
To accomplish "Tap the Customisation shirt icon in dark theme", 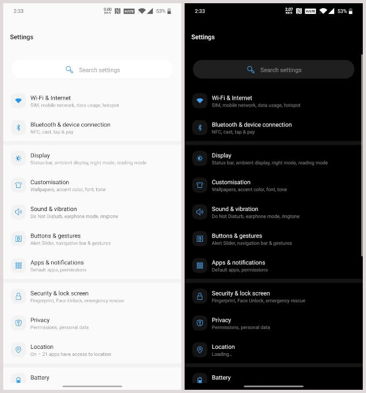I will click(200, 185).
